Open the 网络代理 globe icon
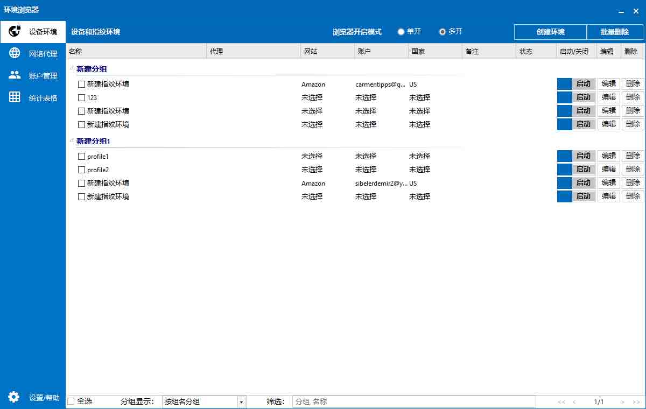The height and width of the screenshot is (409, 646). (x=15, y=53)
